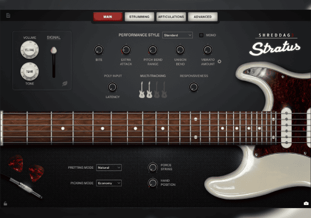Click the Performance Style label
This screenshot has width=311, height=218.
pyautogui.click(x=139, y=35)
